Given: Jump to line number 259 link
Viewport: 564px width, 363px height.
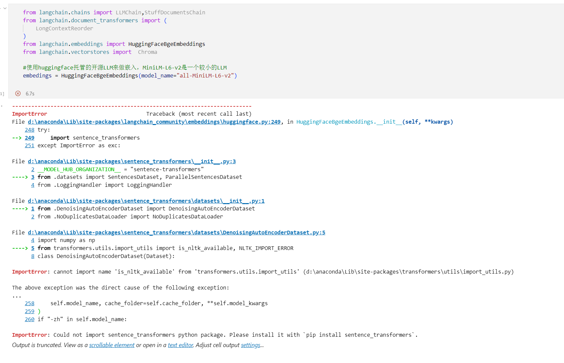Looking at the screenshot, I should 30,311.
